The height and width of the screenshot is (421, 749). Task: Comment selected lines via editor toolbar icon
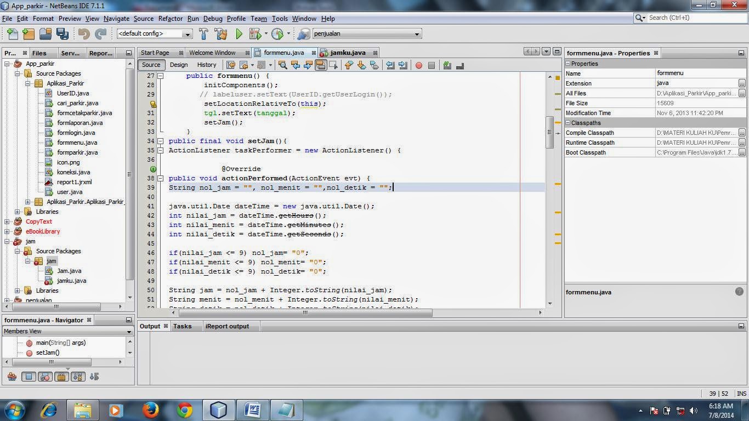pyautogui.click(x=447, y=65)
